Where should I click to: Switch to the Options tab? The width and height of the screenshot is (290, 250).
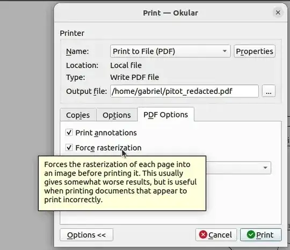pyautogui.click(x=117, y=115)
